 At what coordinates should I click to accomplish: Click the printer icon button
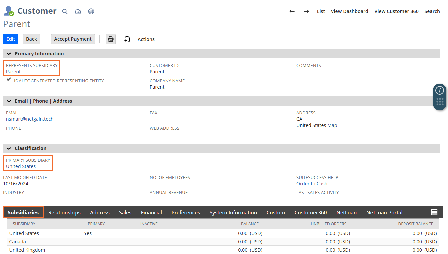(x=111, y=39)
